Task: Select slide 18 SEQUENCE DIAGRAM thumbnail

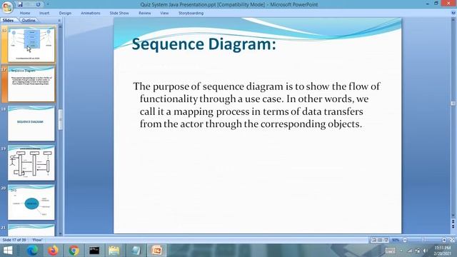Action: coord(31,124)
